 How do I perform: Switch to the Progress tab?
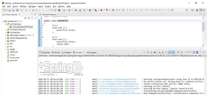pyautogui.click(x=92, y=52)
